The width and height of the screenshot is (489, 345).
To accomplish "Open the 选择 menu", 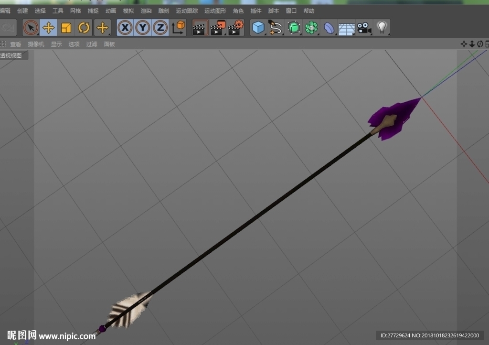I will pyautogui.click(x=40, y=11).
